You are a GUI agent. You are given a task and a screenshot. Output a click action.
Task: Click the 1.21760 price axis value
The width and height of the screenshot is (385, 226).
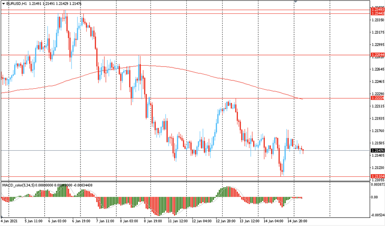(378, 131)
